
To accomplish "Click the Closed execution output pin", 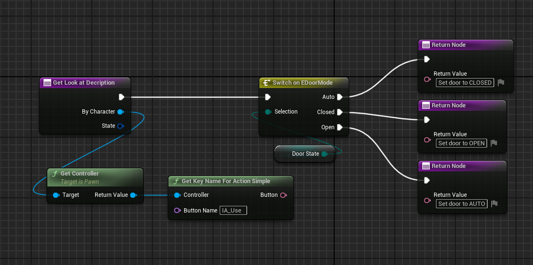I will click(339, 112).
